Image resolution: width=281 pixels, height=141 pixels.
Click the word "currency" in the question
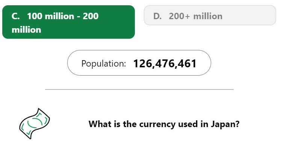(x=157, y=125)
